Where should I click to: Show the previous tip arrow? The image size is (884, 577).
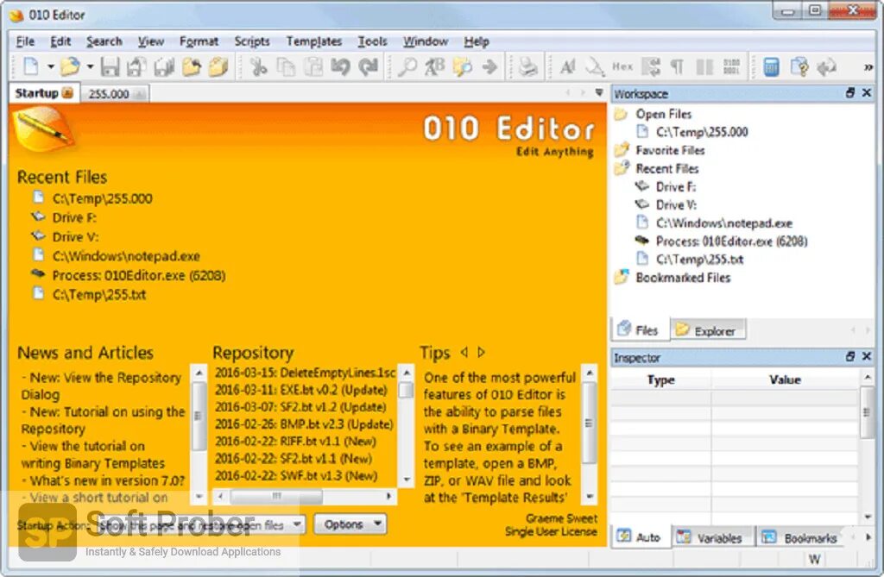click(x=464, y=352)
